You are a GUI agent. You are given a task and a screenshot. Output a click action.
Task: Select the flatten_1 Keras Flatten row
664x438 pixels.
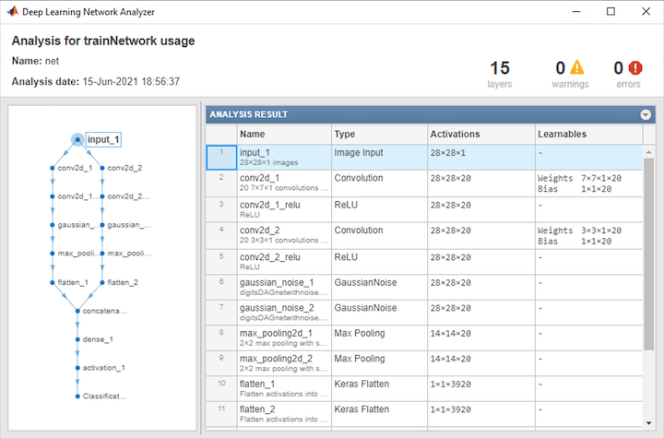pyautogui.click(x=424, y=389)
